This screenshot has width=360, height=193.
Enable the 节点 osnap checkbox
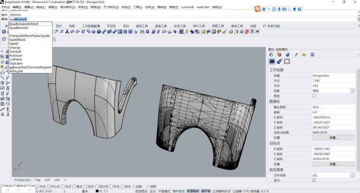tap(111, 186)
